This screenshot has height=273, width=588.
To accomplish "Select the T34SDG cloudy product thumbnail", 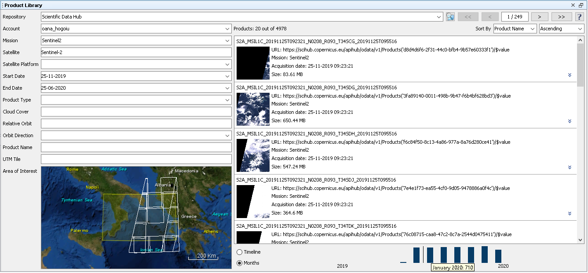I will 253,109.
